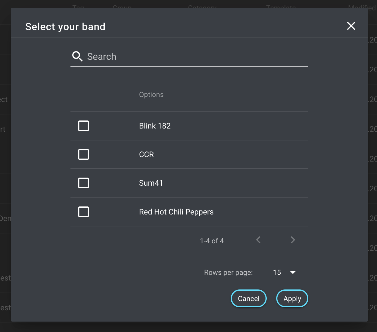Click the Options column header
The height and width of the screenshot is (332, 377).
[x=151, y=95]
